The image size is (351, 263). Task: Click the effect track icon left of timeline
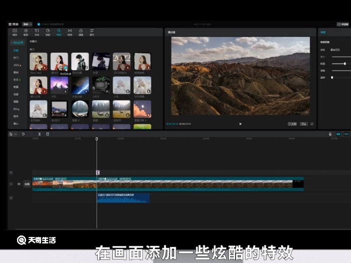(11, 173)
